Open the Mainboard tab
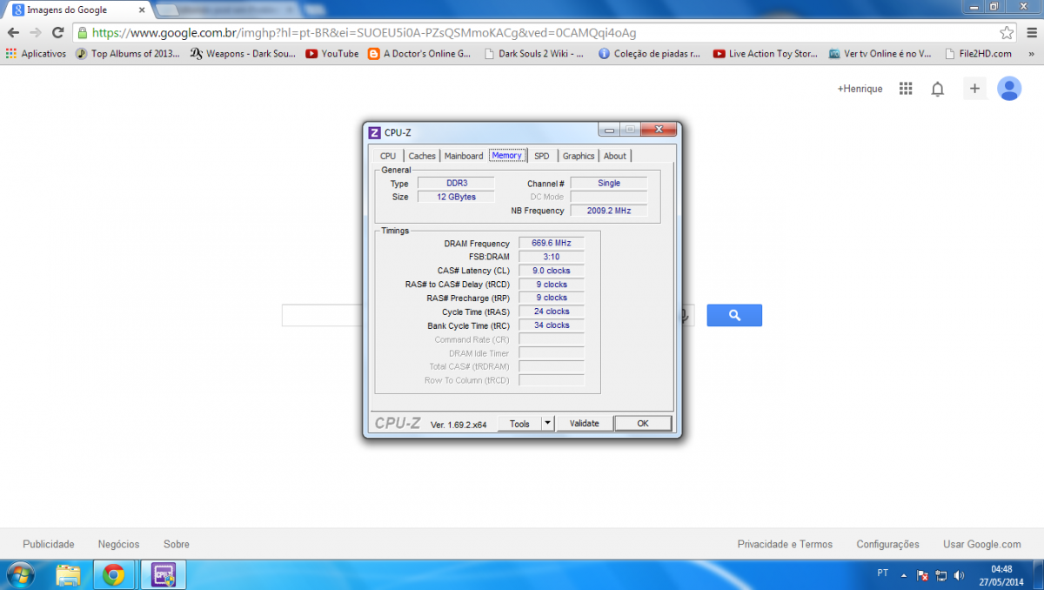Viewport: 1044px width, 590px height. pyautogui.click(x=464, y=156)
